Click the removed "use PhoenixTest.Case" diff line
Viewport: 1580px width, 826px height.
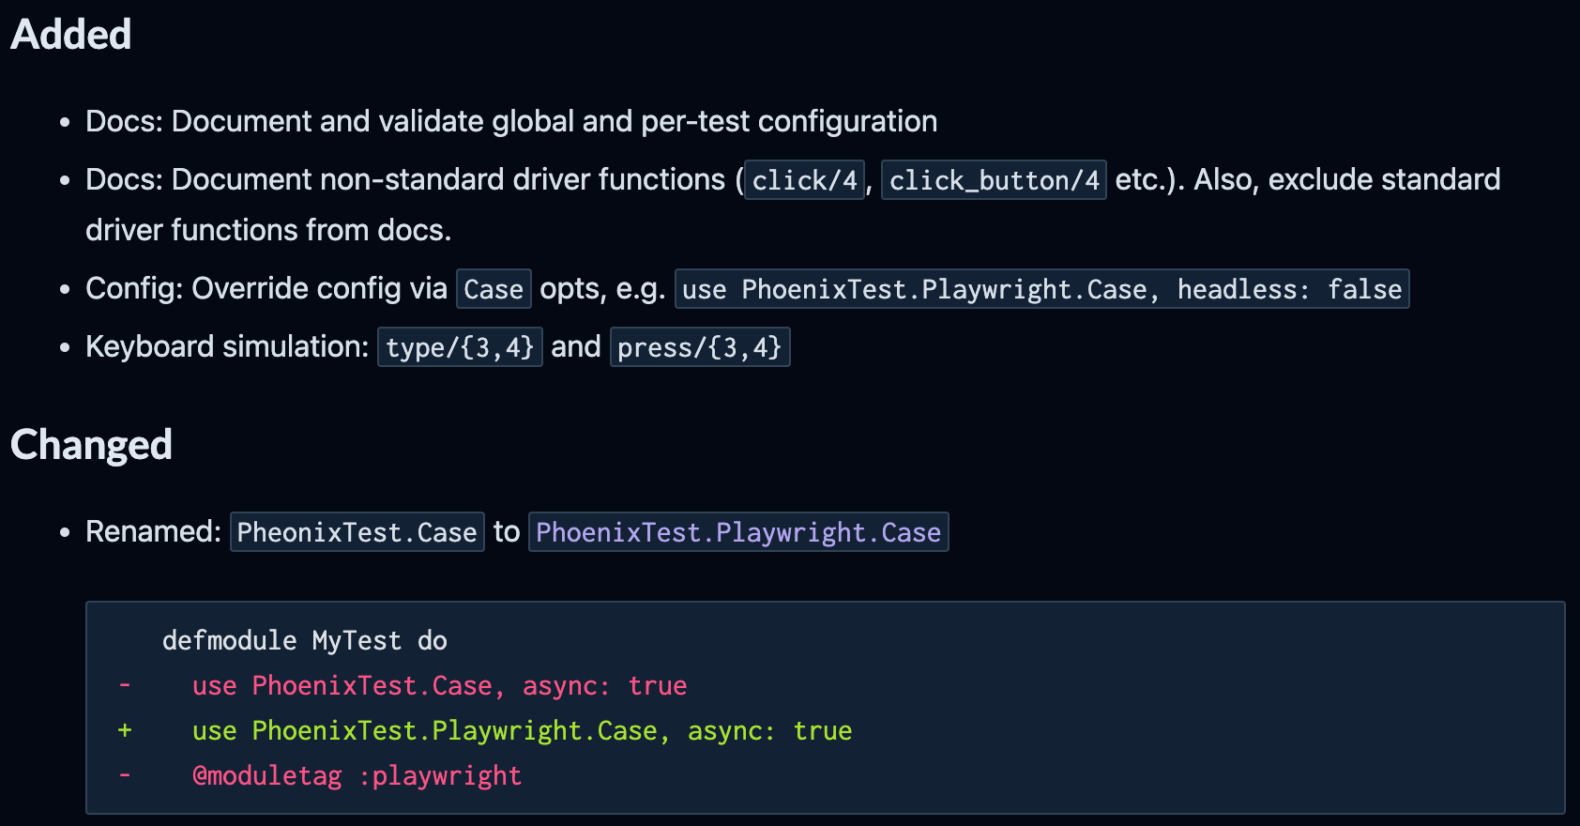439,686
